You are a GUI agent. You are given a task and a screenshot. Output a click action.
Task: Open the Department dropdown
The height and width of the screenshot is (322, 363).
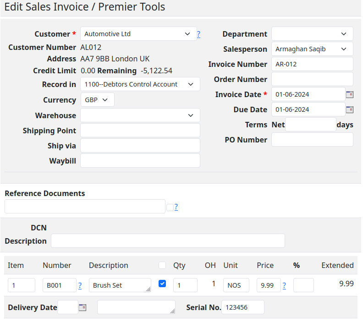pyautogui.click(x=312, y=34)
